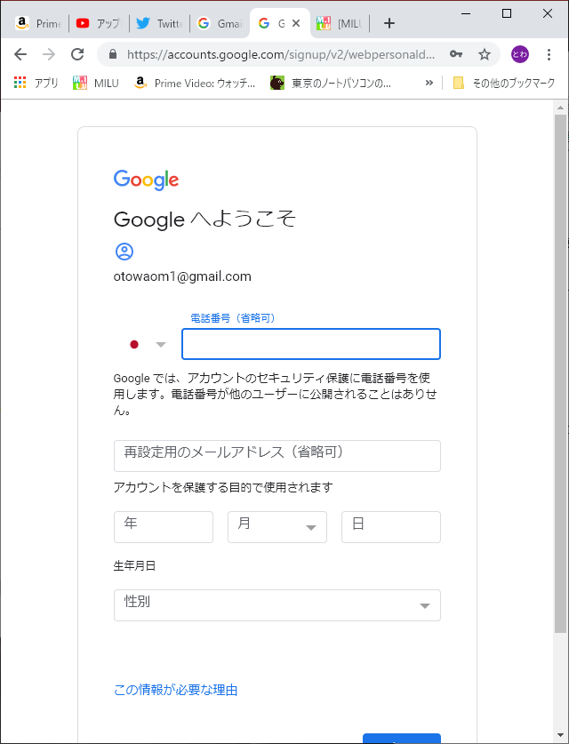Image resolution: width=569 pixels, height=744 pixels.
Task: Bookmark this page with the star
Action: coord(484,54)
